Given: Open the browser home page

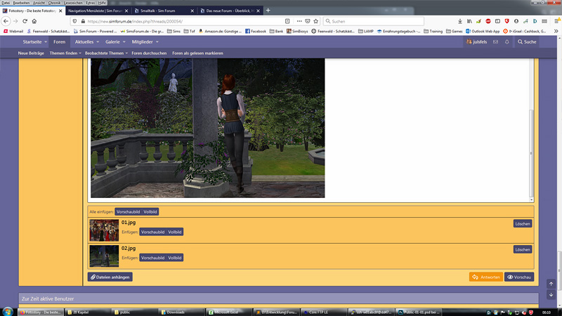Looking at the screenshot, I should click(x=34, y=21).
